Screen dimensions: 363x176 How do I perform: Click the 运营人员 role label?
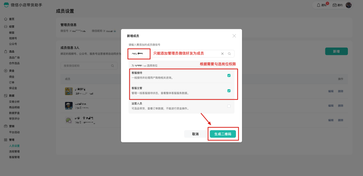(x=137, y=104)
